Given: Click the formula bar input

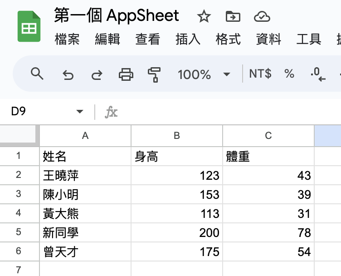Looking at the screenshot, I should coord(229,112).
